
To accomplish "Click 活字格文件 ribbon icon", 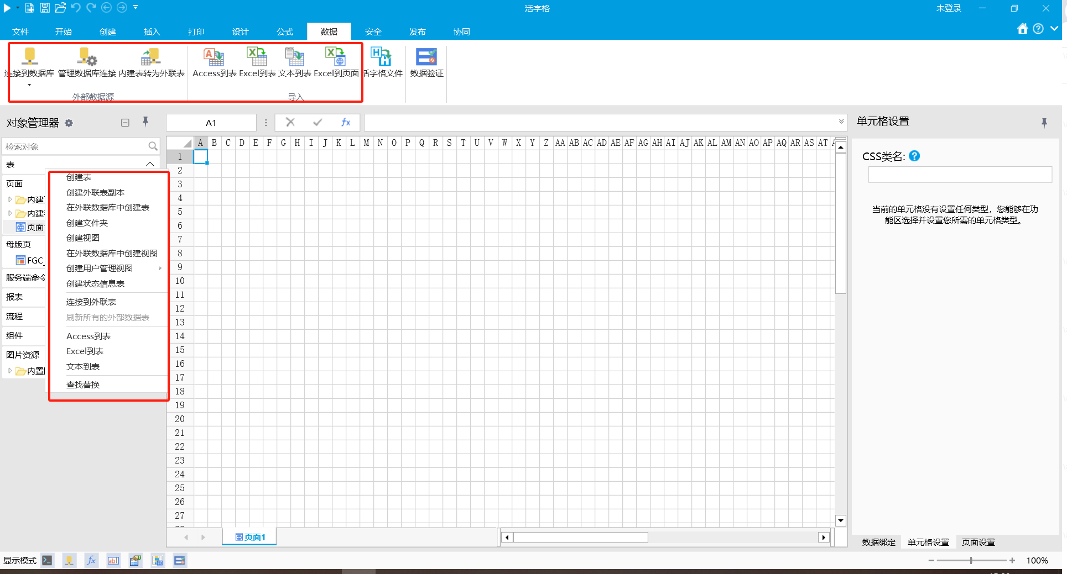I will click(381, 56).
